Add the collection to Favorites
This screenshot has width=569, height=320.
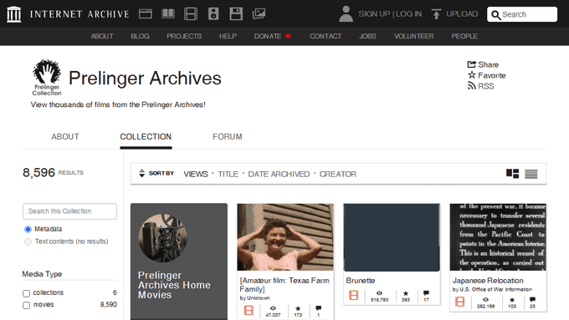pos(486,75)
